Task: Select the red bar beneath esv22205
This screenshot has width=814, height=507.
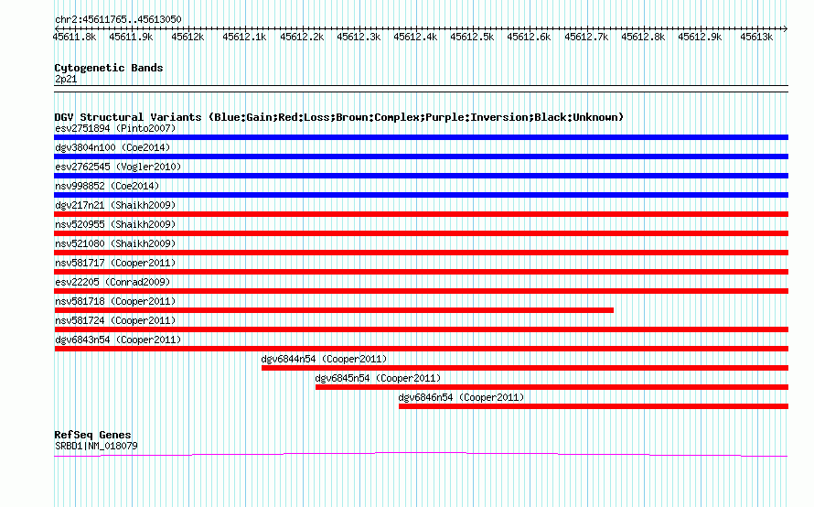Action: click(x=421, y=291)
